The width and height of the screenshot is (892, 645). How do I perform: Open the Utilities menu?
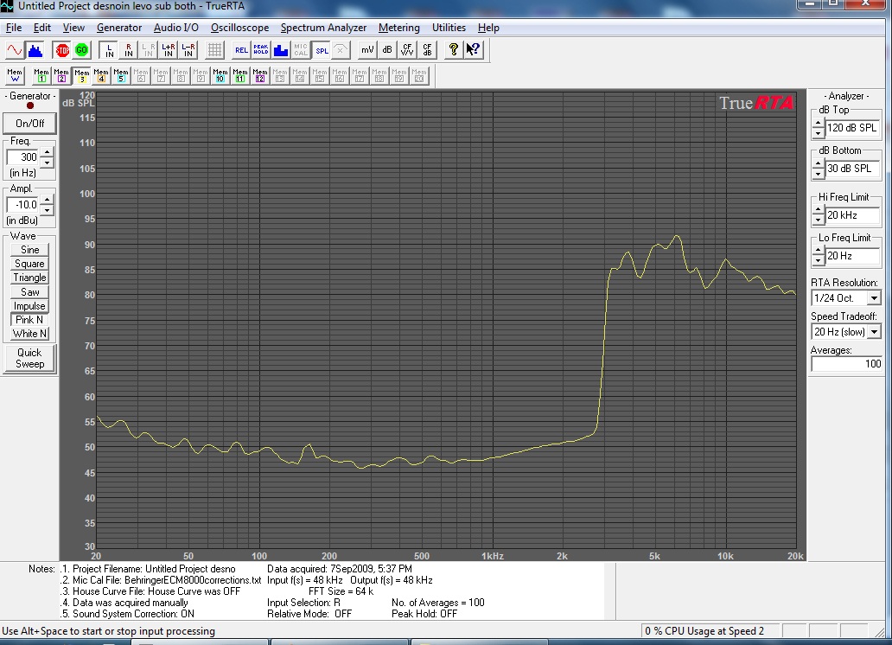tap(449, 28)
